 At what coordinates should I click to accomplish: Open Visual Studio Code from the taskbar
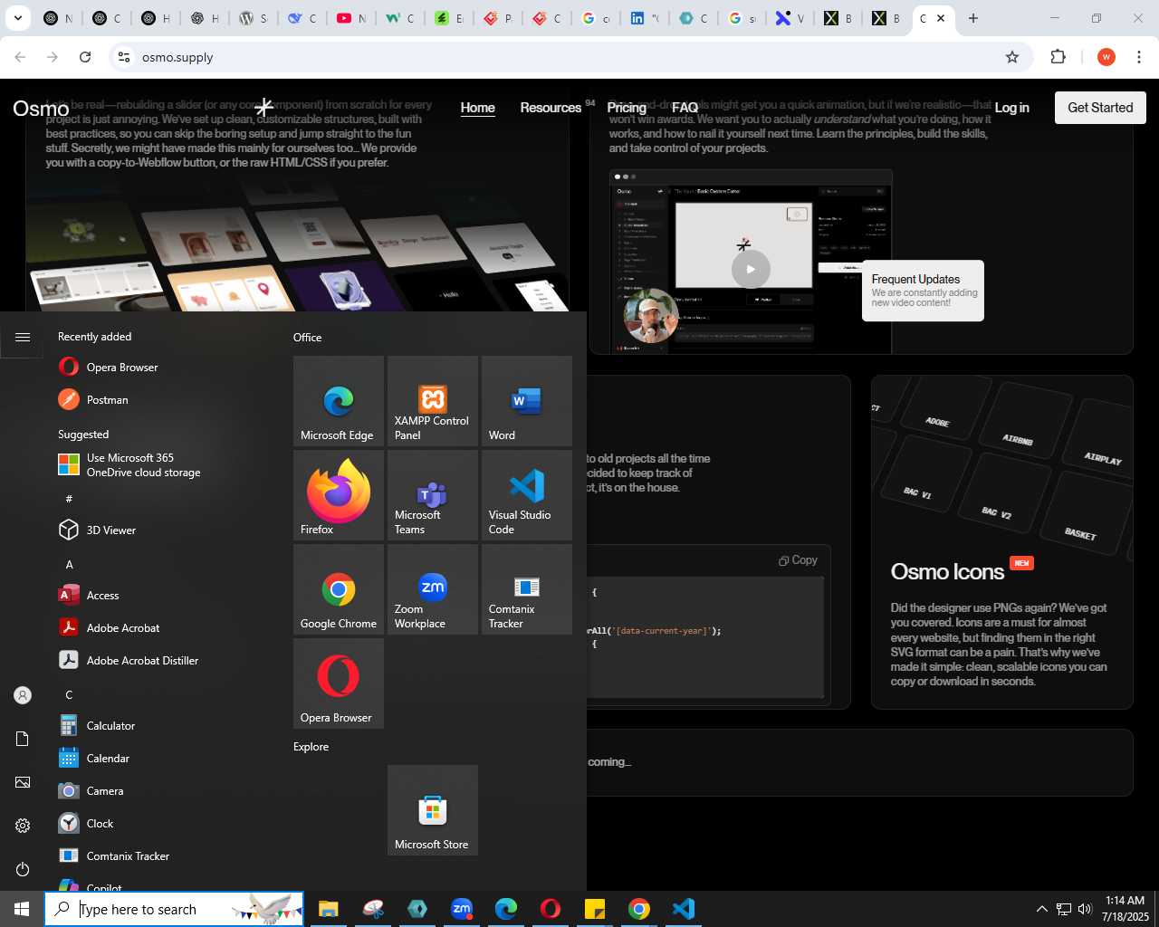tap(684, 909)
